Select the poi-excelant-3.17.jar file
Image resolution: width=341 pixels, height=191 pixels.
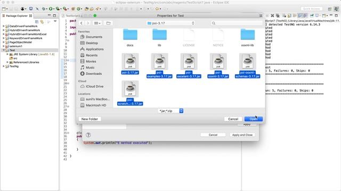click(x=189, y=66)
